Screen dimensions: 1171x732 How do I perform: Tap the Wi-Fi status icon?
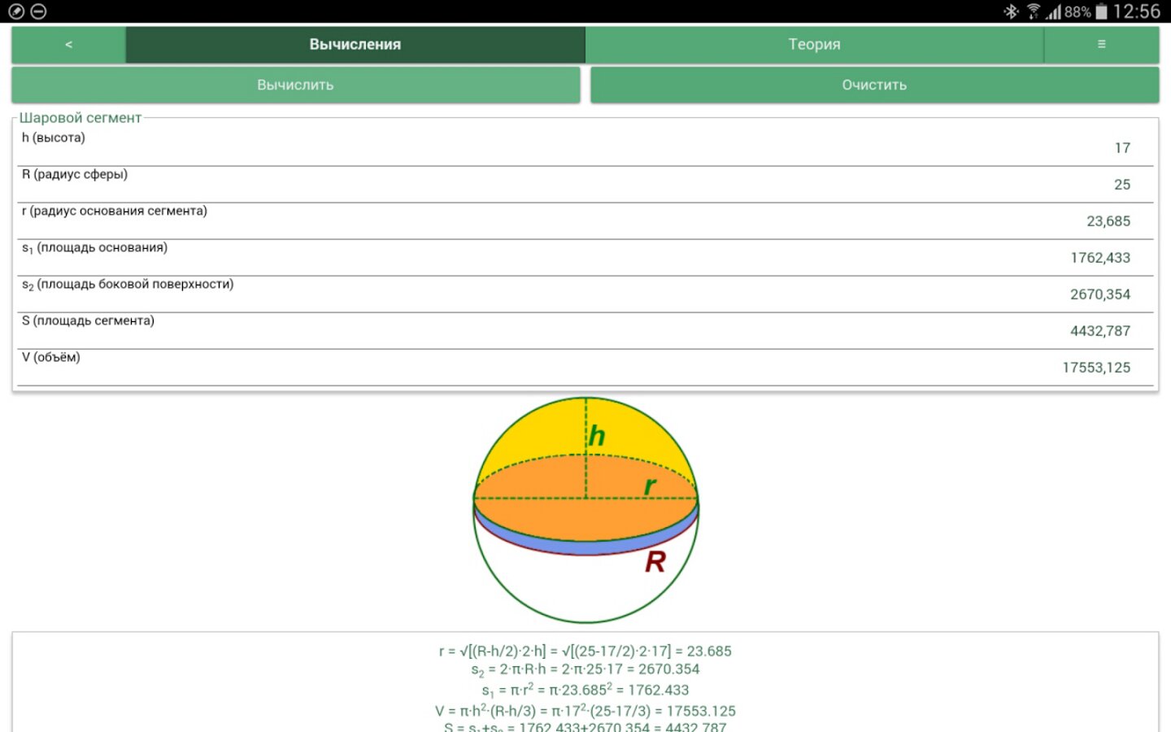click(x=1033, y=11)
